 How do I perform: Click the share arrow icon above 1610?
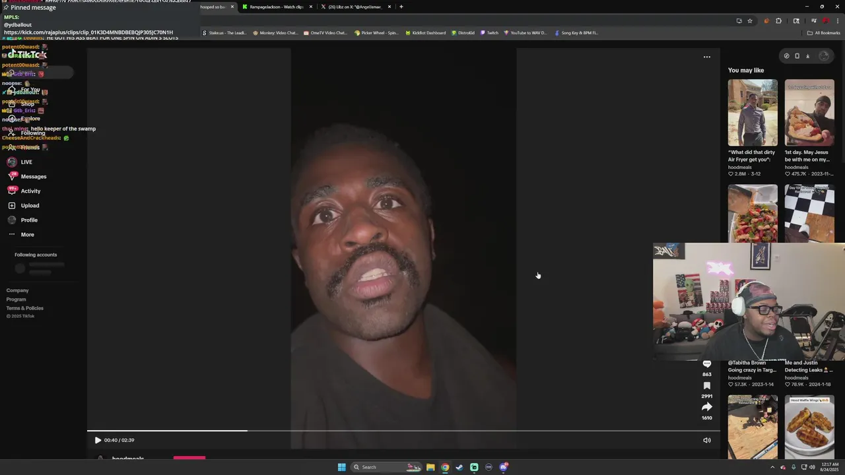click(707, 407)
